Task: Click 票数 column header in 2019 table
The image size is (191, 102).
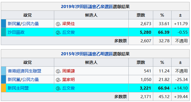Action: (x=141, y=15)
